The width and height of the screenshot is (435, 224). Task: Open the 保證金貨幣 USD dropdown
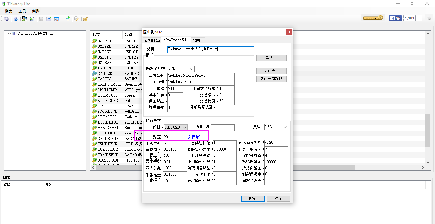(181, 69)
